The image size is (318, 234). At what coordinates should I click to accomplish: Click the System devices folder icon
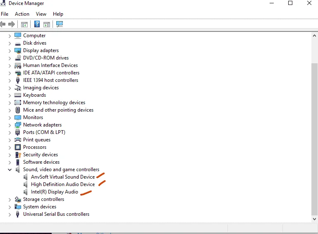(18, 207)
